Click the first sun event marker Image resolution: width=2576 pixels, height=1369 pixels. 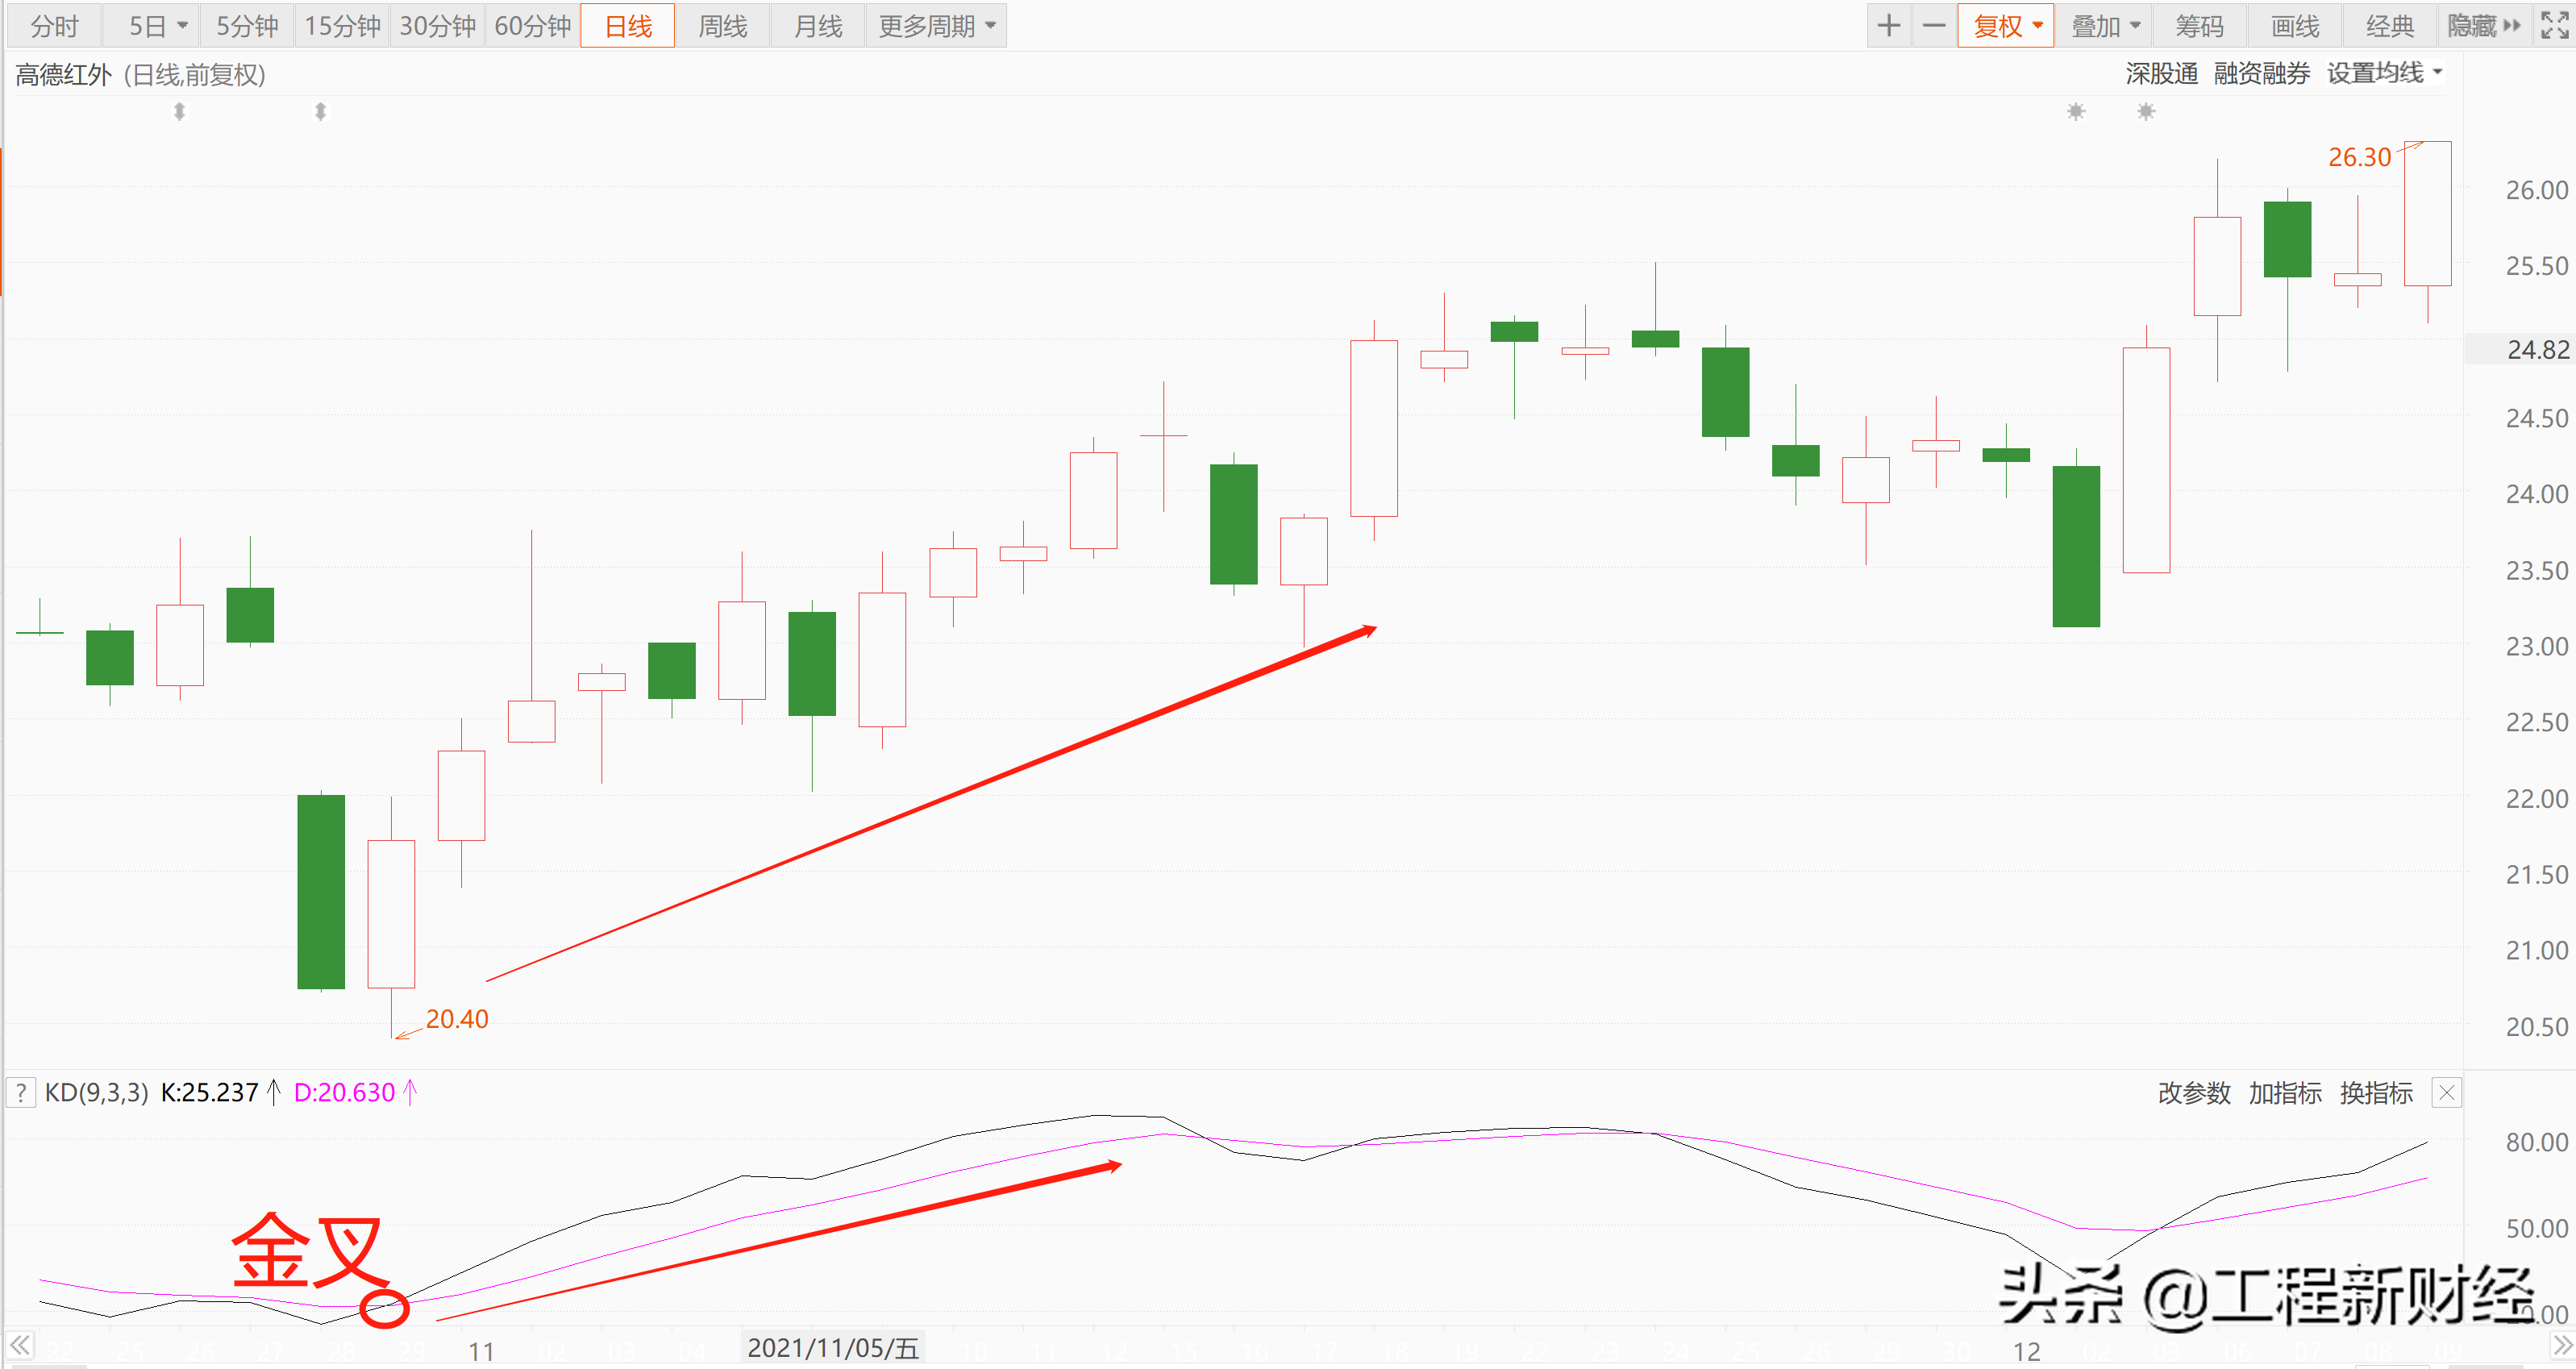(x=2076, y=112)
